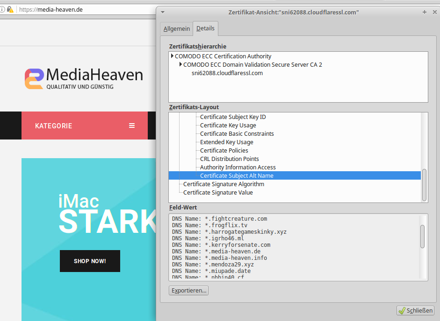440x321 pixels.
Task: Click DNS Name *.kerryforsenate.com line
Action: (x=221, y=245)
